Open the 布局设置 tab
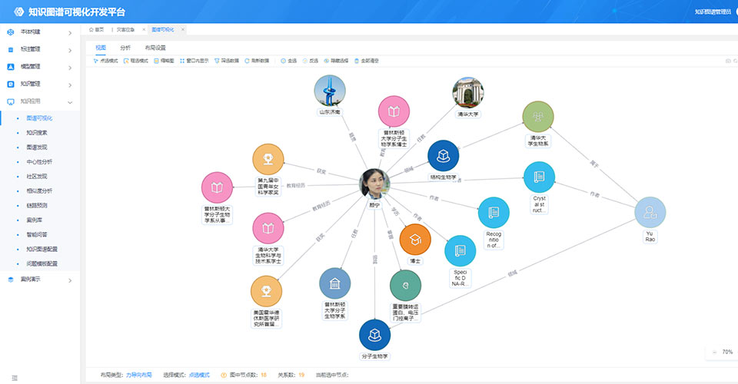738x384 pixels. click(155, 47)
